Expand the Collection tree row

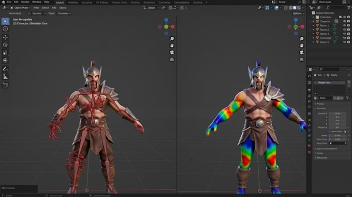pos(313,17)
